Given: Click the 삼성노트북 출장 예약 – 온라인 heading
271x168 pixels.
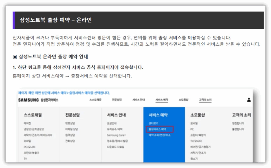Looking at the screenshot, I should coord(56,20).
